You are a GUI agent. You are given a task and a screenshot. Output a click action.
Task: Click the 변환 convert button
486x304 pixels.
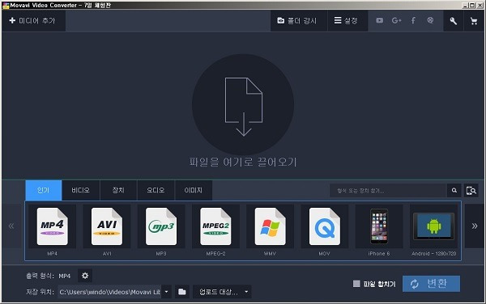(x=431, y=284)
